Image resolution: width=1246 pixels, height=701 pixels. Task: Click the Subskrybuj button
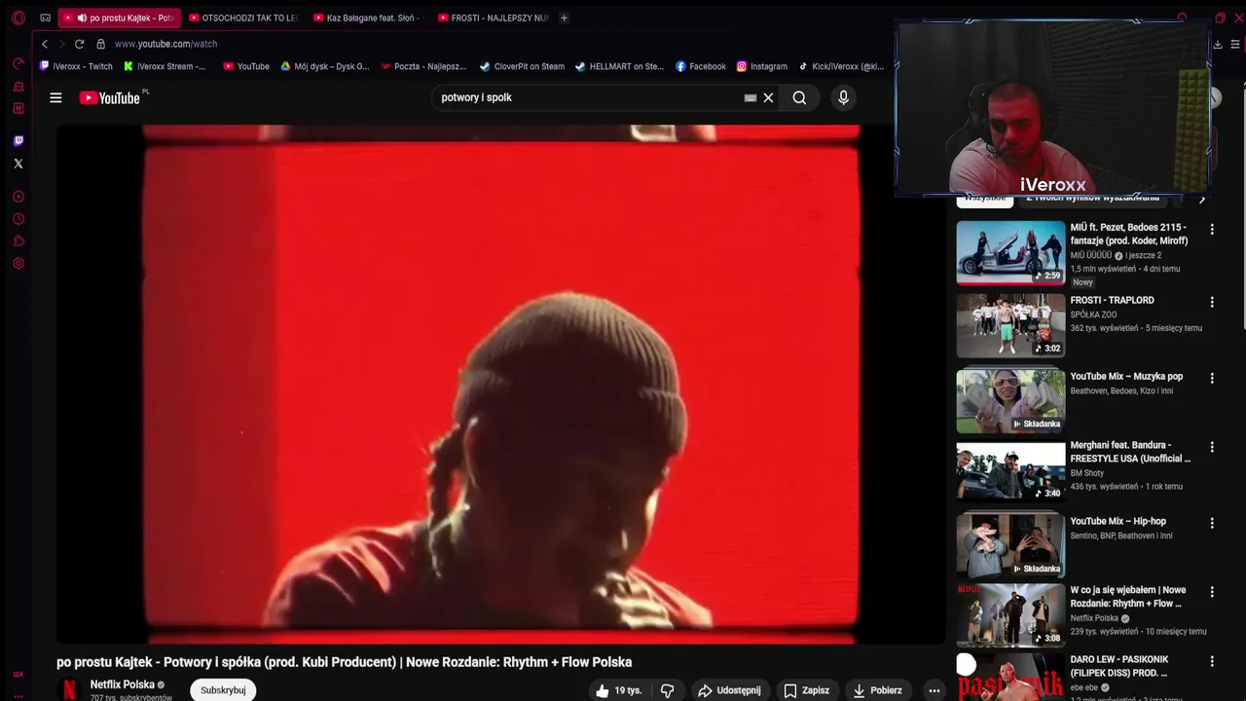[223, 690]
